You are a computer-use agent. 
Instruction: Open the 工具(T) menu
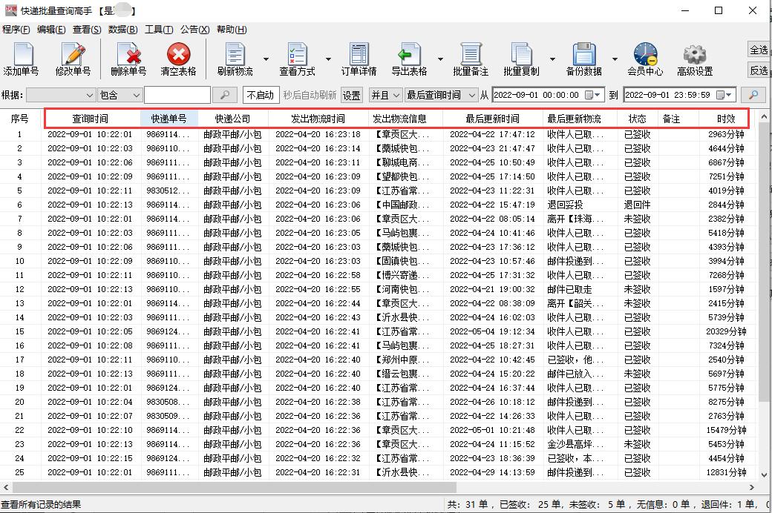(160, 29)
